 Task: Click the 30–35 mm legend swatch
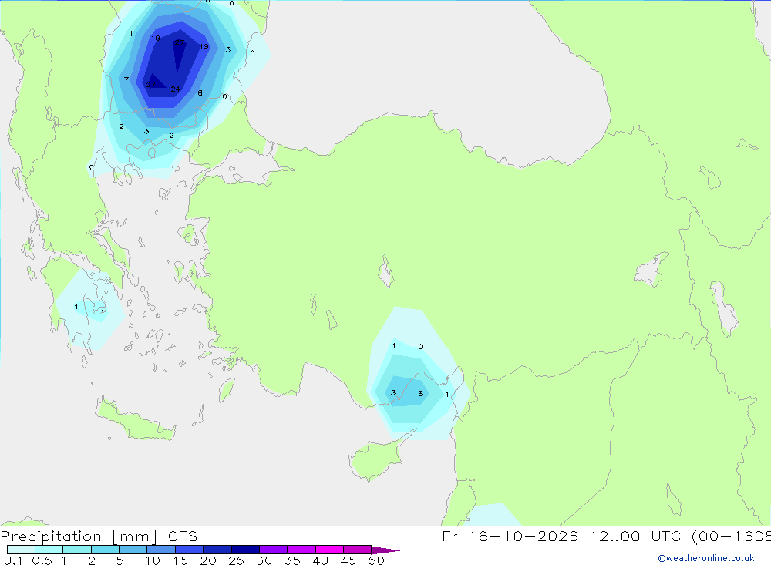[x=274, y=550]
